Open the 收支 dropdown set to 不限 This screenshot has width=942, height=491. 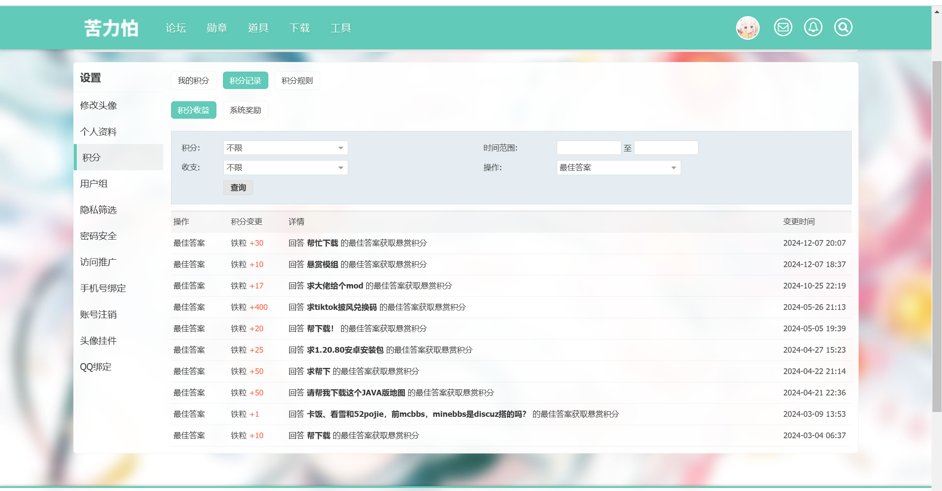(x=285, y=168)
